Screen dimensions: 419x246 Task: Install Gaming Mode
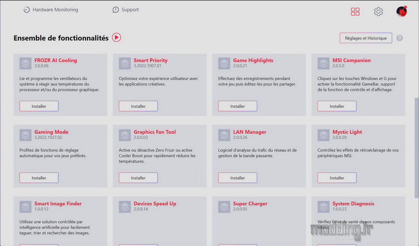tap(39, 178)
